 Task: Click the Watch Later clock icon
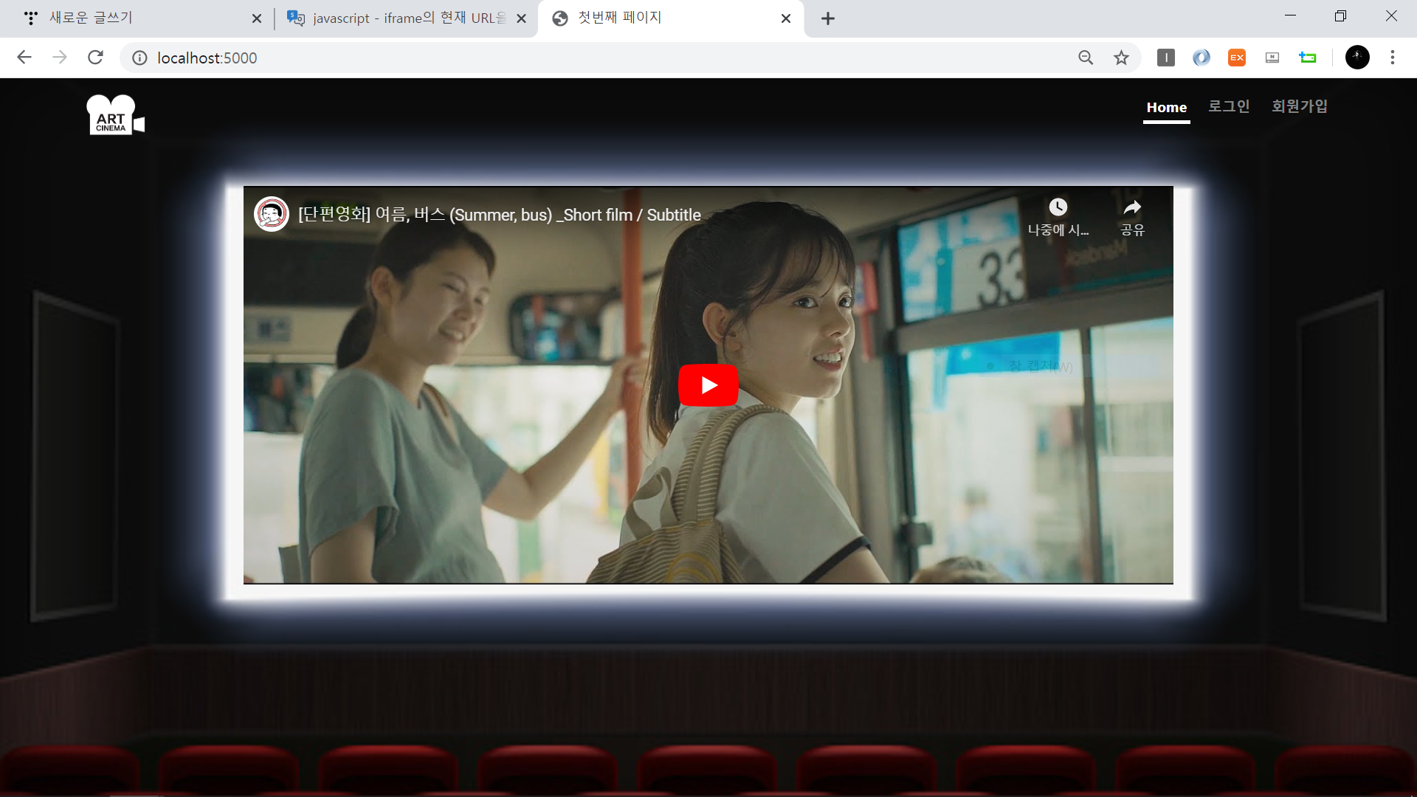[x=1058, y=207]
